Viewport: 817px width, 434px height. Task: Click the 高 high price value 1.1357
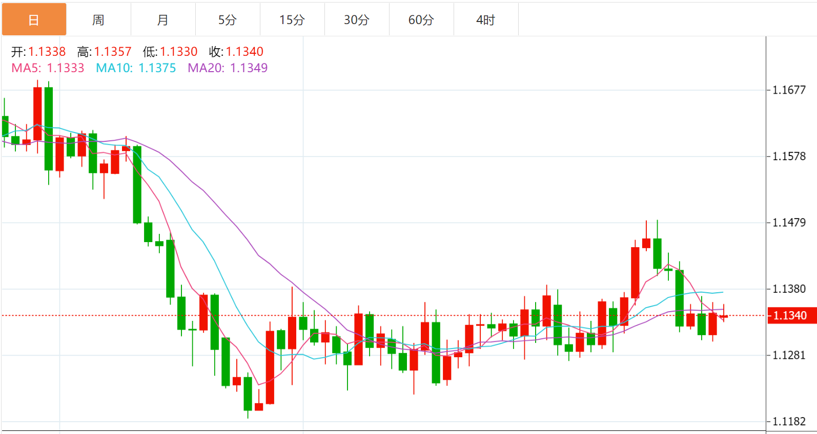[x=113, y=52]
